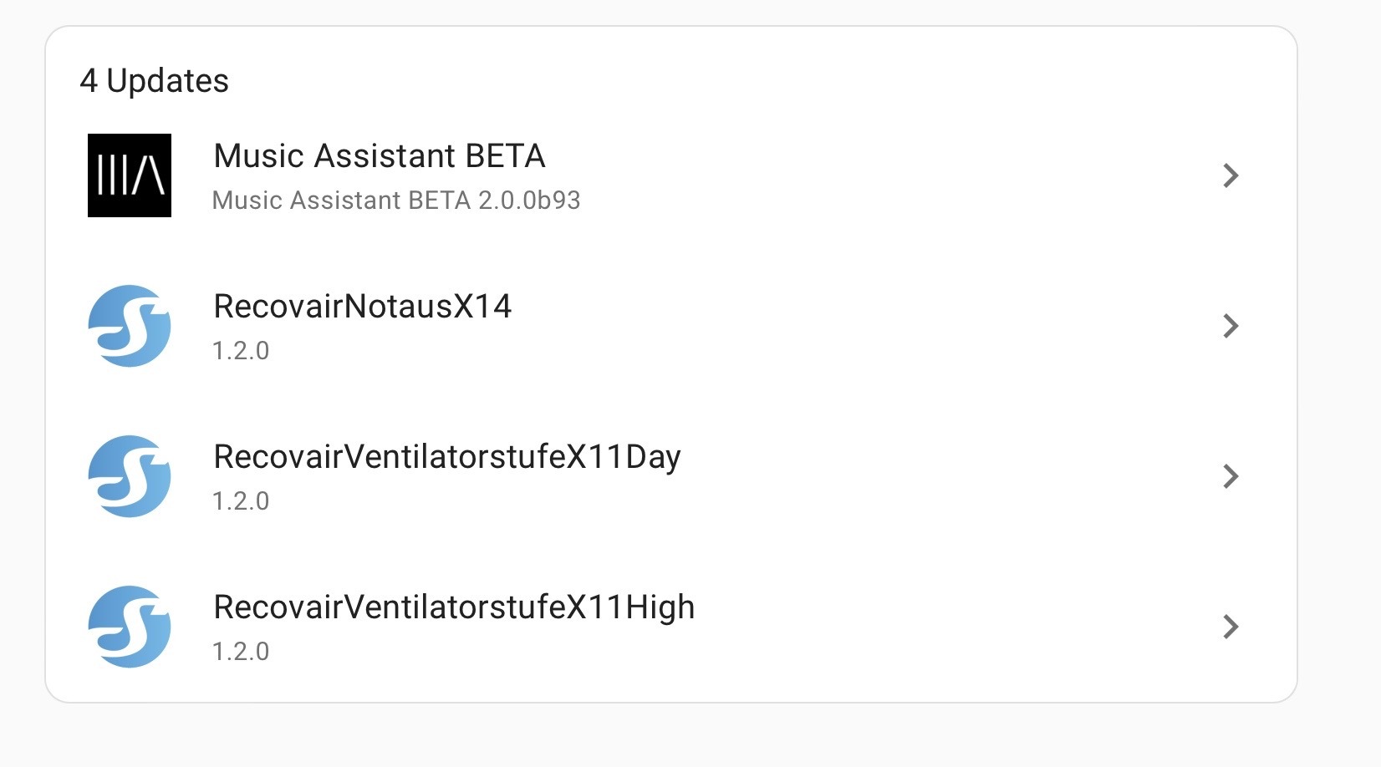This screenshot has width=1381, height=767.
Task: Click version text Music Assistant BETA 2.0.0b93
Action: [x=396, y=201]
